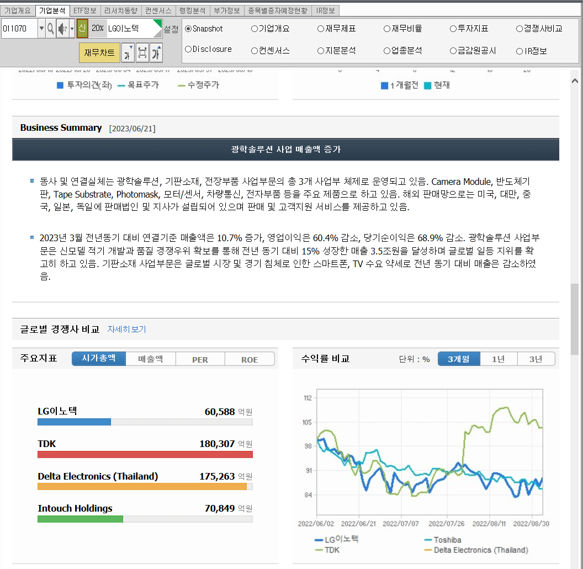Set return comparison to 3개월
The width and height of the screenshot is (583, 569).
(459, 359)
